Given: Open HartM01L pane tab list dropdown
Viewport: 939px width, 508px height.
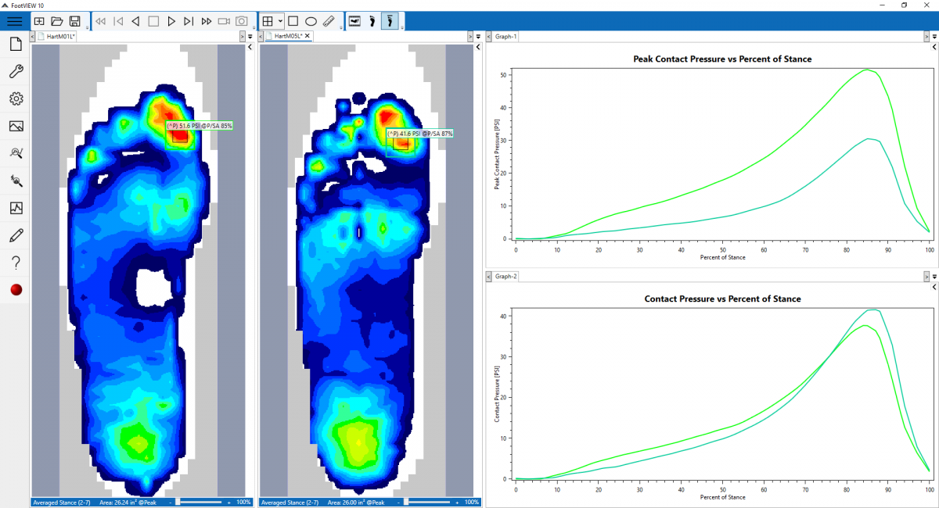Looking at the screenshot, I should tap(250, 37).
